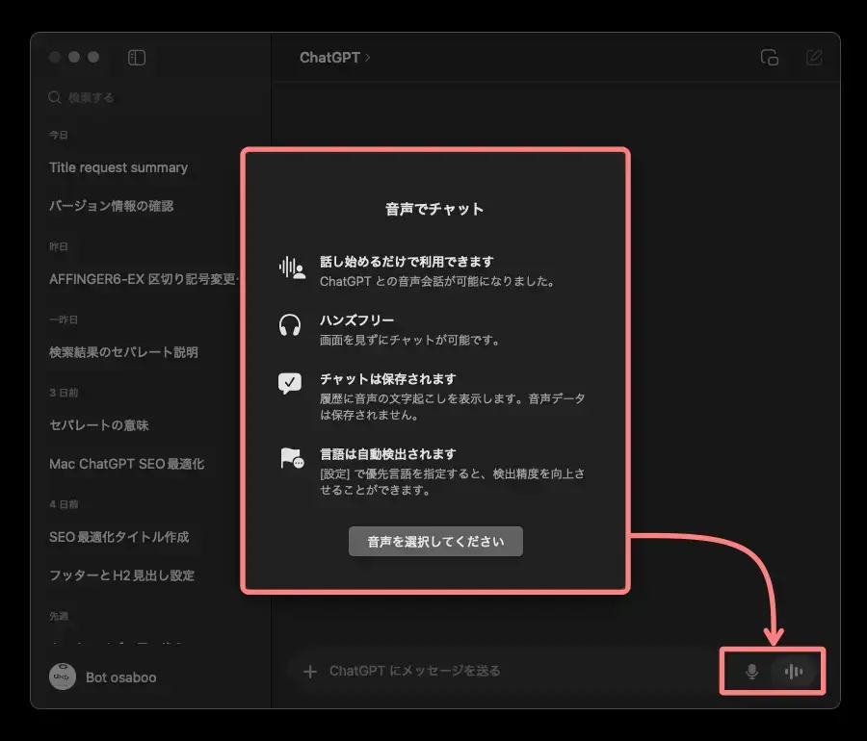Screen dimensions: 867x741
Task: Click the microphone dictation icon
Action: click(751, 672)
